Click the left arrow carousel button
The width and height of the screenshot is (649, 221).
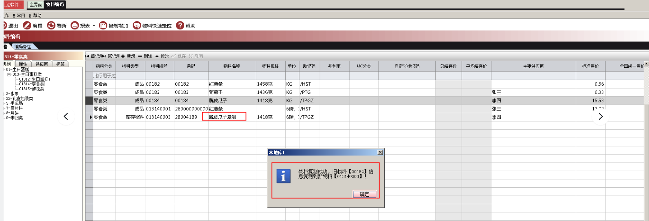66,116
